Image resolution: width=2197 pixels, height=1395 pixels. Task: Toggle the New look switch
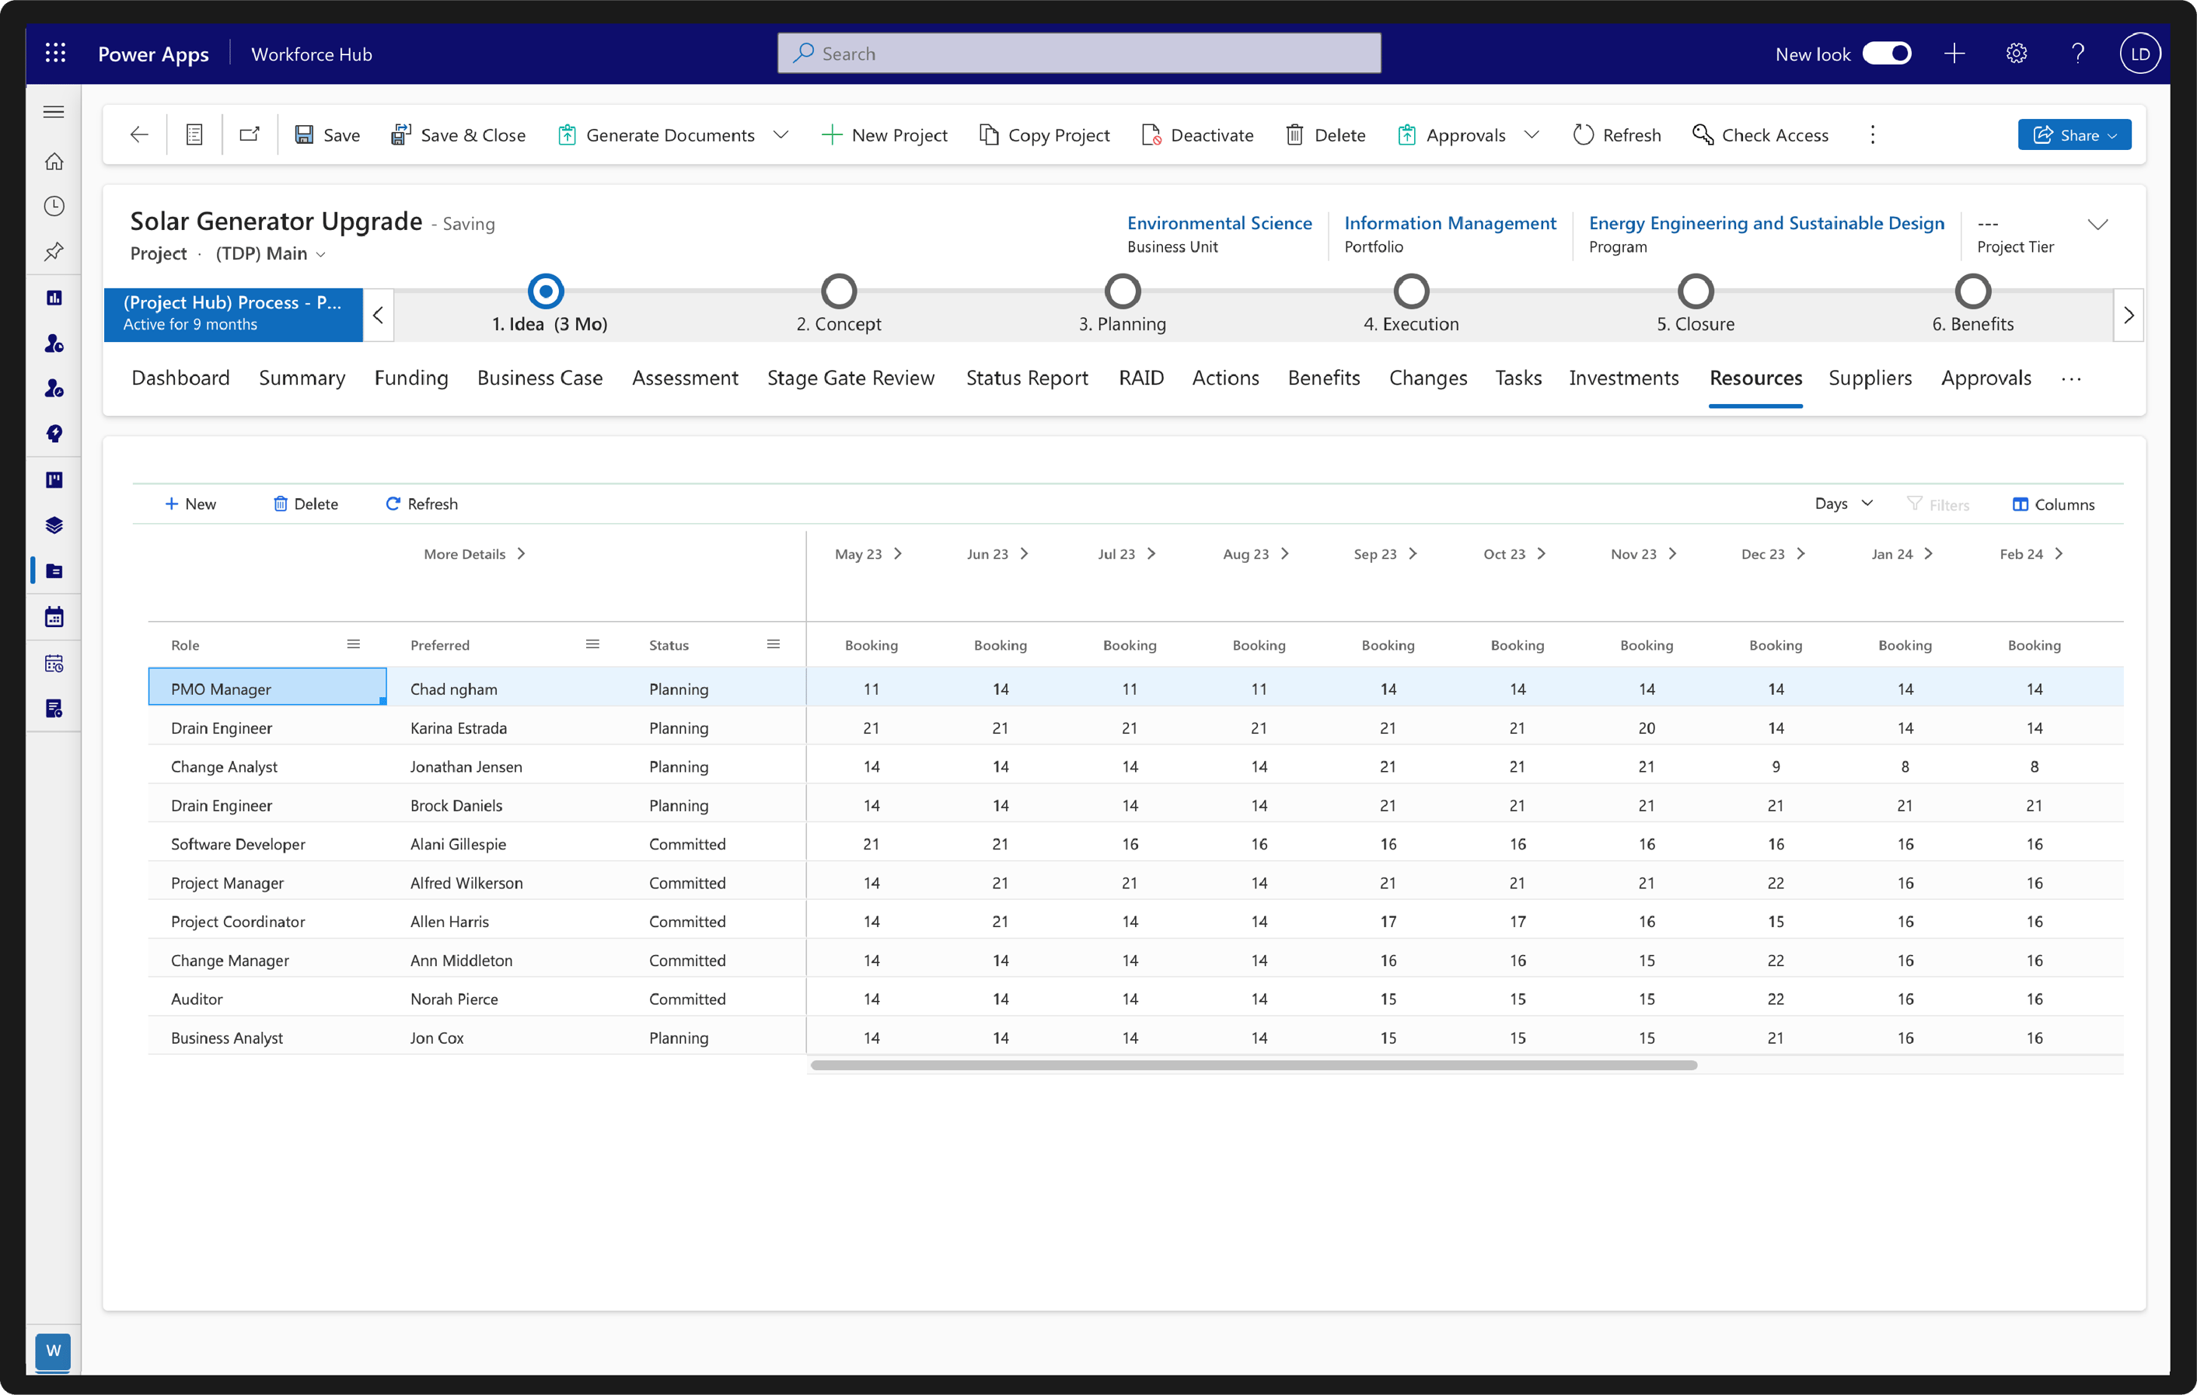click(1886, 54)
